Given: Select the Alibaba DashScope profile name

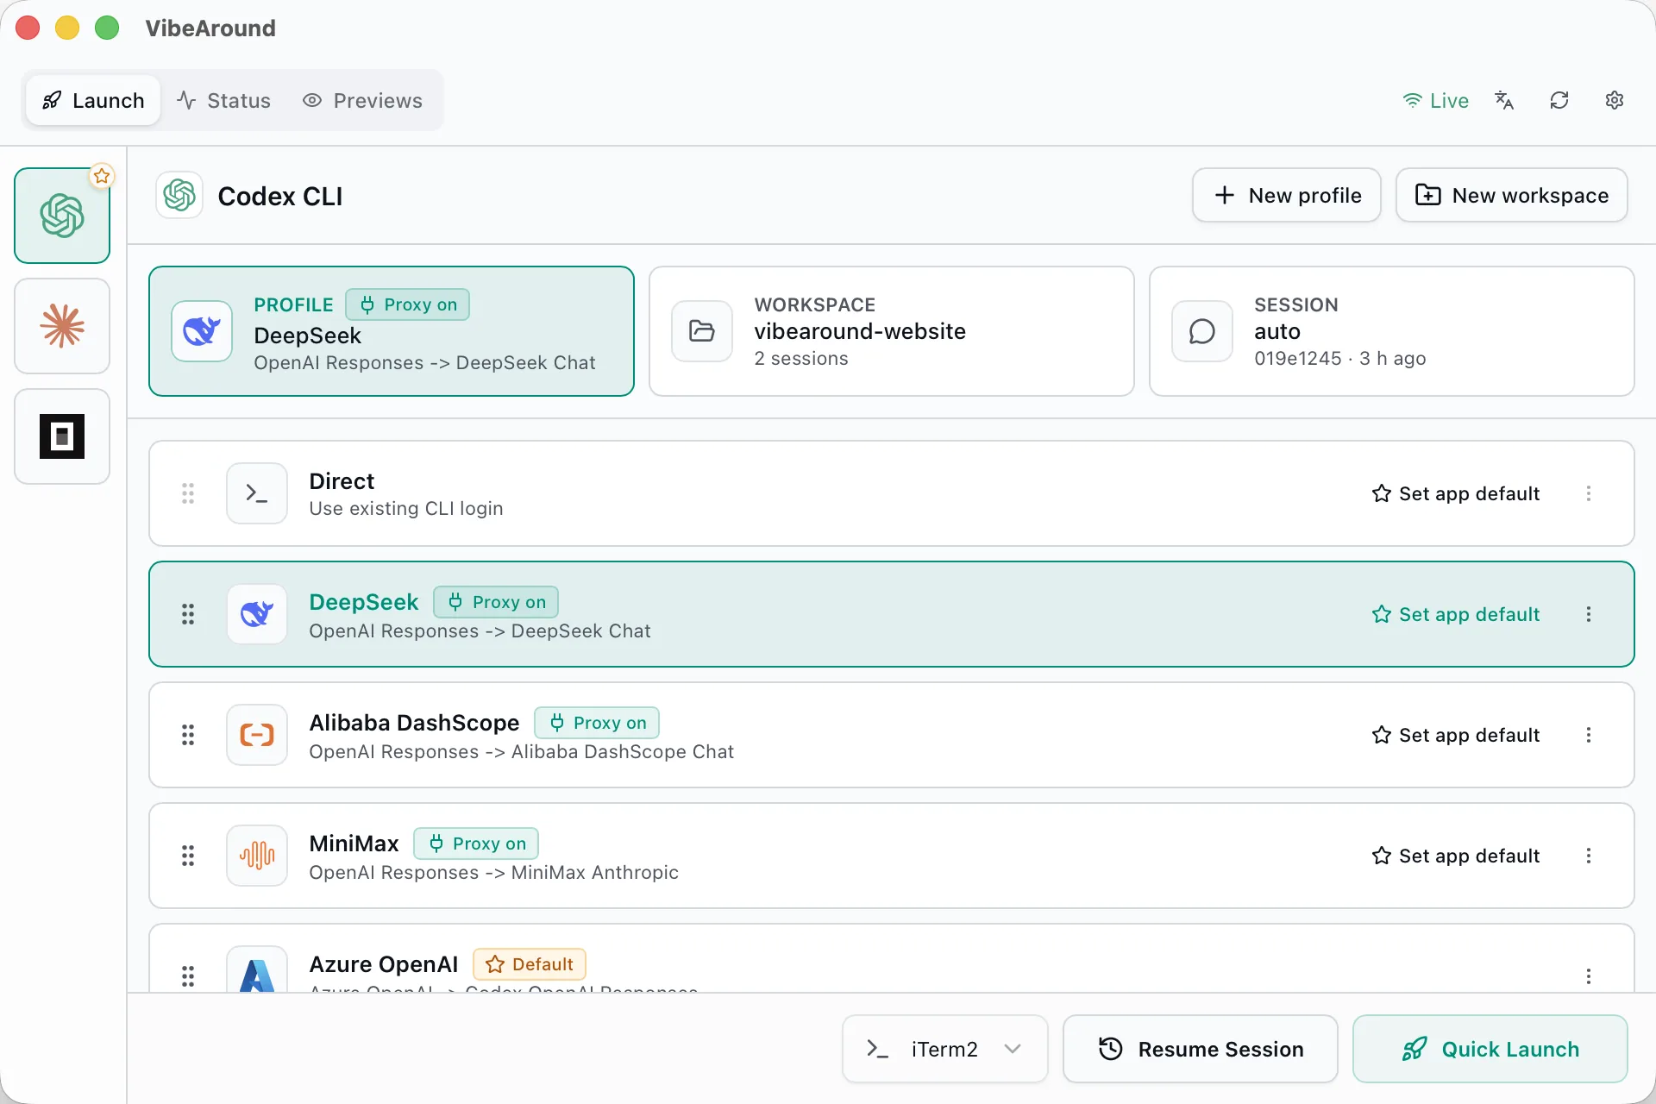Looking at the screenshot, I should click(414, 723).
